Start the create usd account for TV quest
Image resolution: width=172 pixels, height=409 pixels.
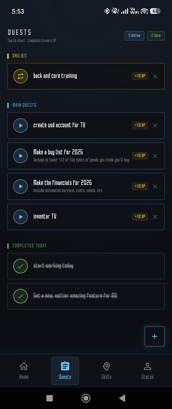tap(21, 126)
